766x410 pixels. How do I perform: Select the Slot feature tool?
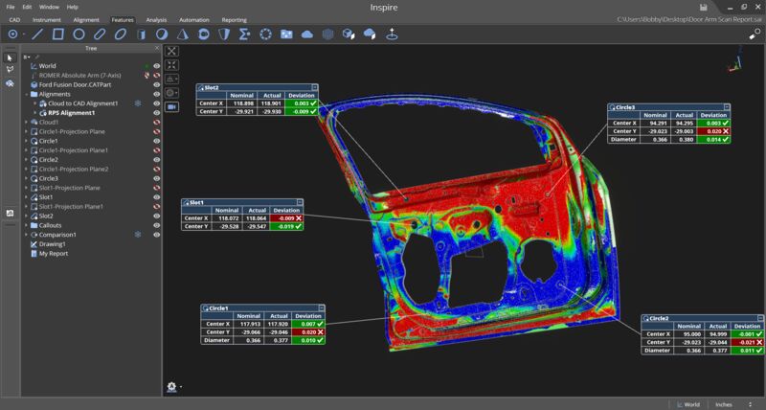click(x=100, y=34)
